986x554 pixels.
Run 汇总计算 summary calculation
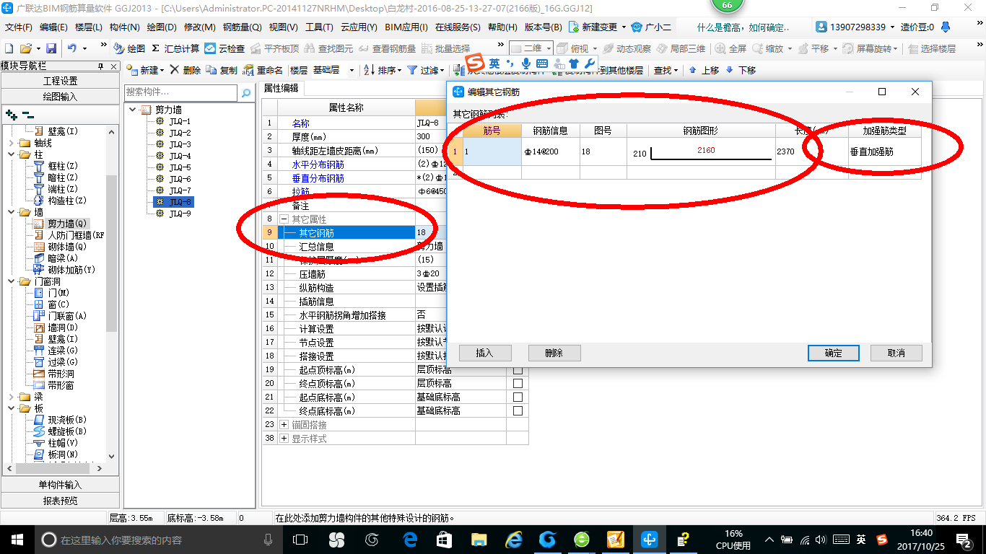[175, 48]
